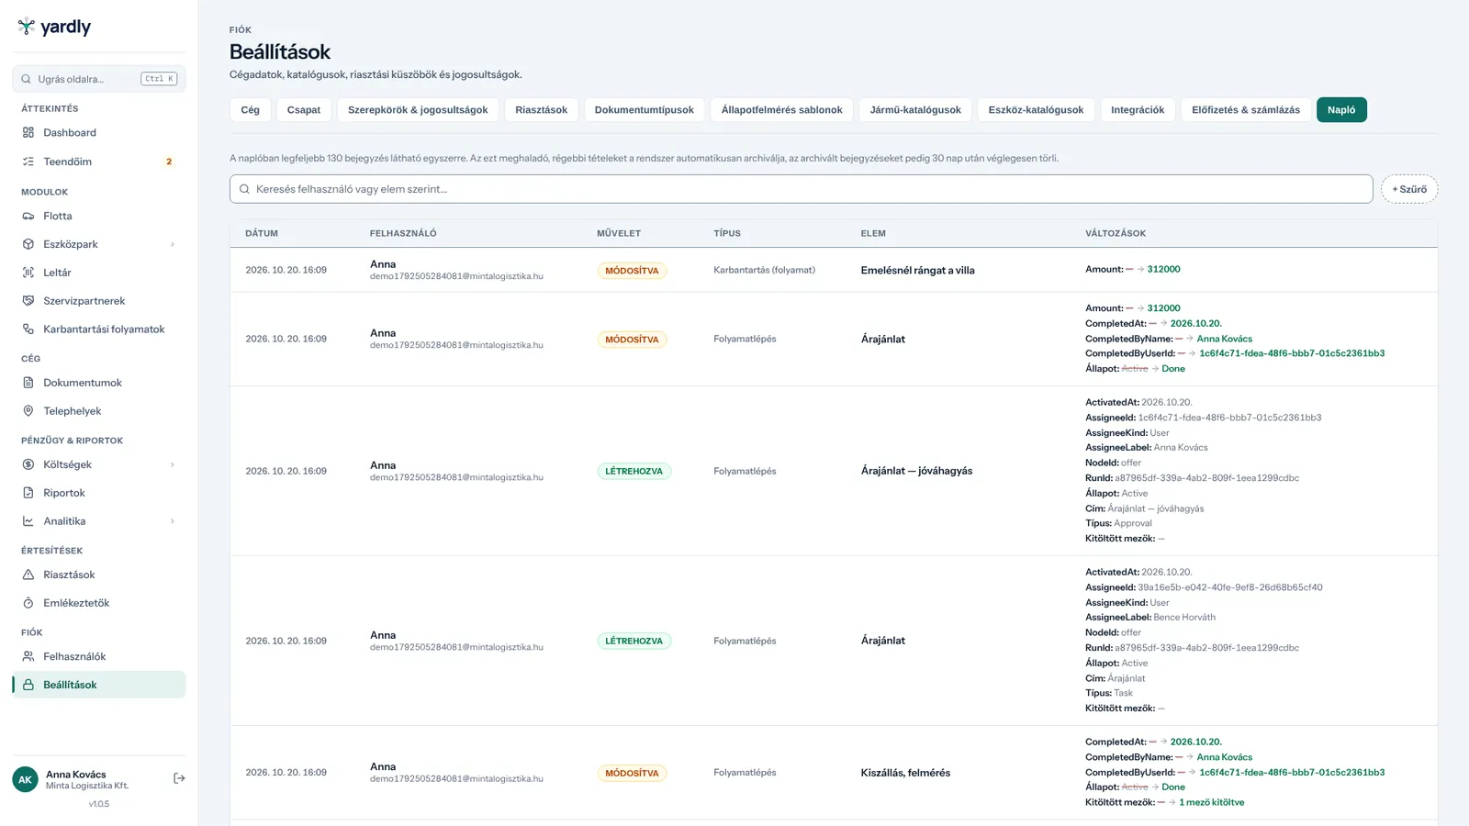The width and height of the screenshot is (1469, 826).
Task: Click the Művelet column header
Action: [x=619, y=233]
